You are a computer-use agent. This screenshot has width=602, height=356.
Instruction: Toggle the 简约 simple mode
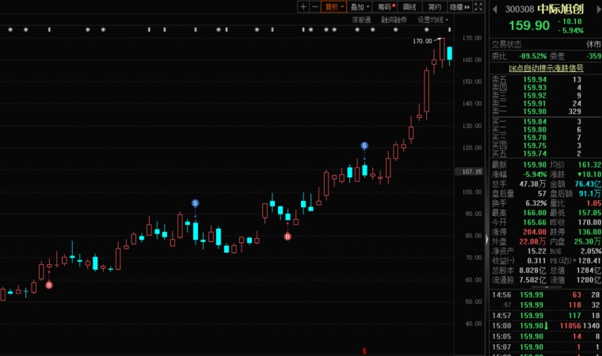(435, 6)
